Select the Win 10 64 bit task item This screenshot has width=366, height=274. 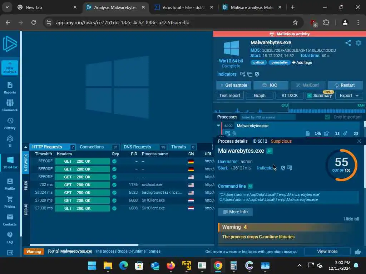click(x=10, y=163)
